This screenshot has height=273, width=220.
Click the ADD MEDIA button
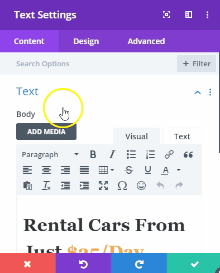46,131
